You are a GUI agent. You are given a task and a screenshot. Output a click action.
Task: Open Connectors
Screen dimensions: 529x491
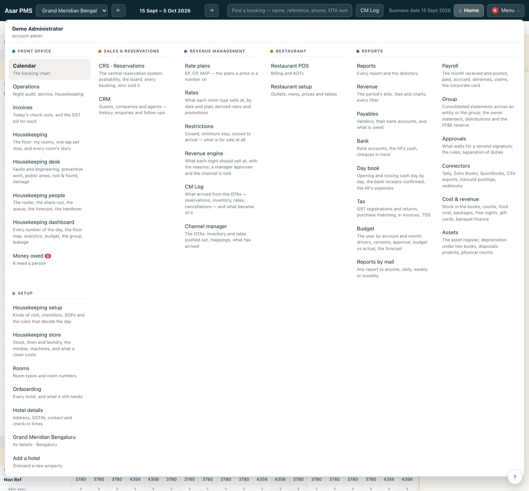(479, 176)
